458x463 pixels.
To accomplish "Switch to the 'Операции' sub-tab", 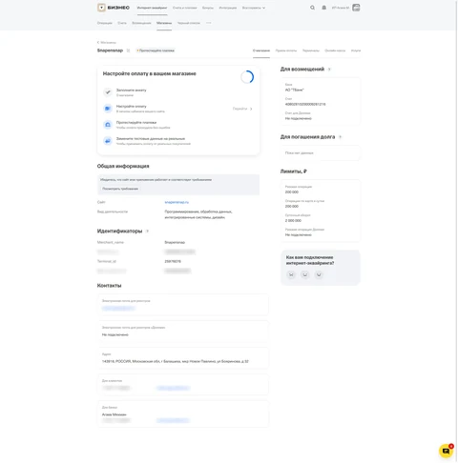I will 105,23.
